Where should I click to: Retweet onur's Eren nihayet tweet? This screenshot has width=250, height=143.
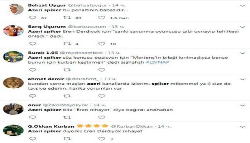(67, 117)
